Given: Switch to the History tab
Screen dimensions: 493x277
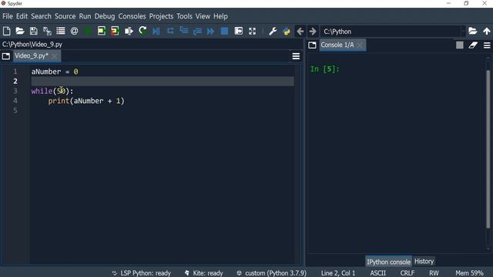Looking at the screenshot, I should pos(424,262).
